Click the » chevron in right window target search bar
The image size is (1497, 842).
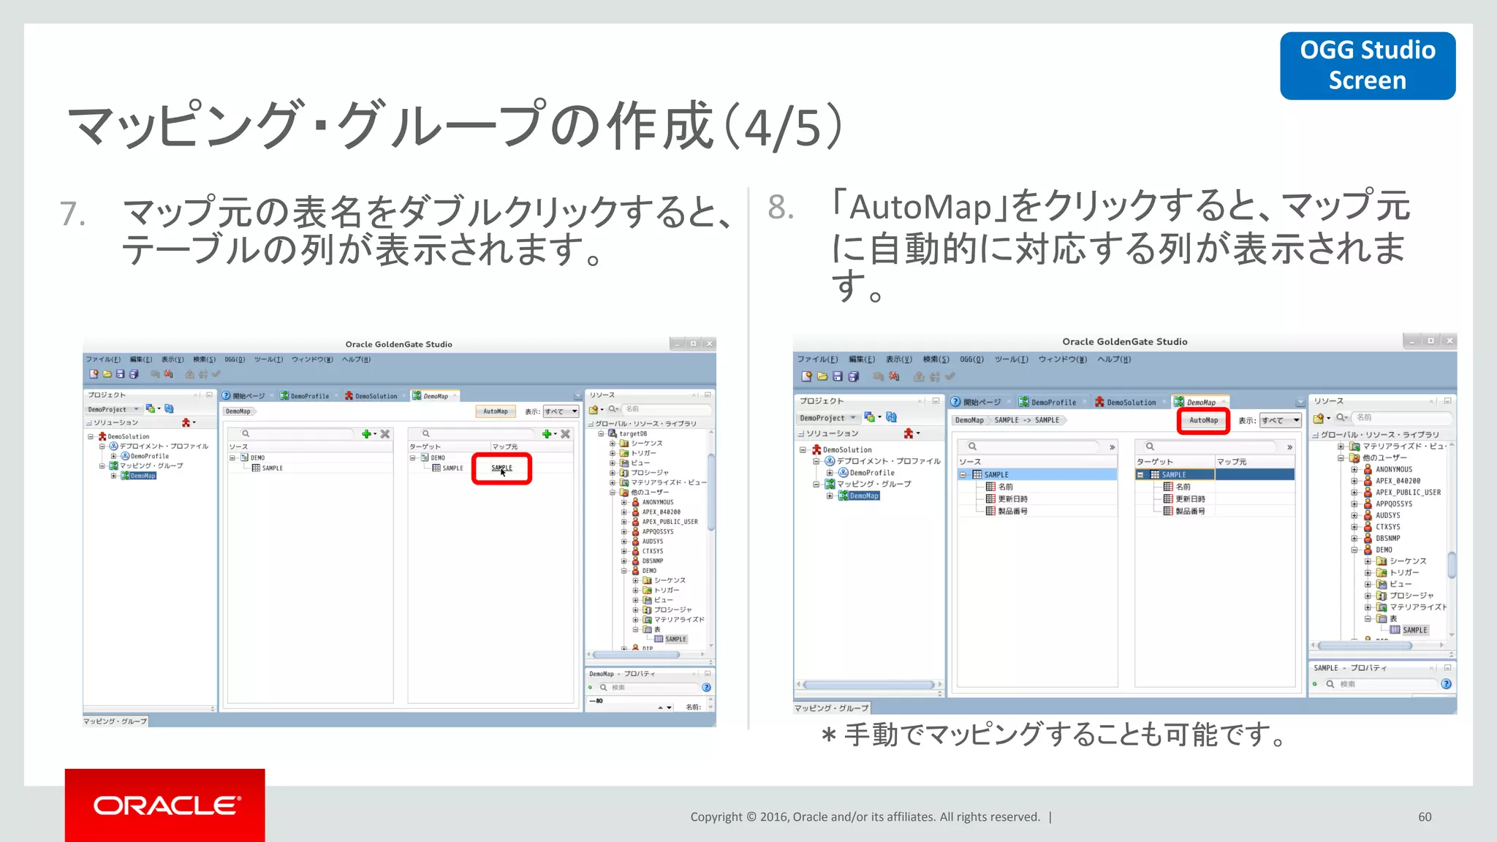(1289, 447)
